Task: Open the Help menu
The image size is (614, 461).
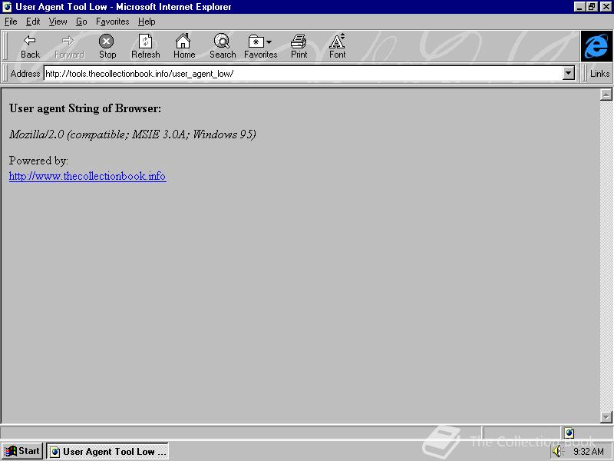Action: tap(147, 22)
